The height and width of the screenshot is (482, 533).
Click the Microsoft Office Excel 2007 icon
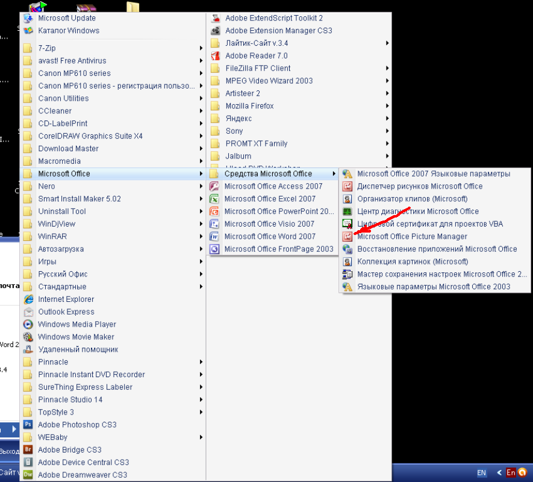point(214,199)
